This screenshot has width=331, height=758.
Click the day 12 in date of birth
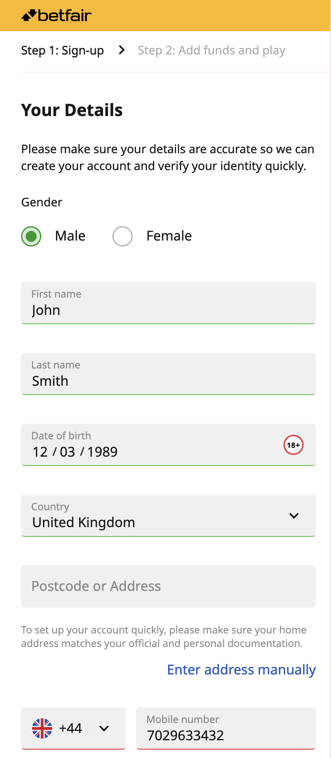(40, 452)
